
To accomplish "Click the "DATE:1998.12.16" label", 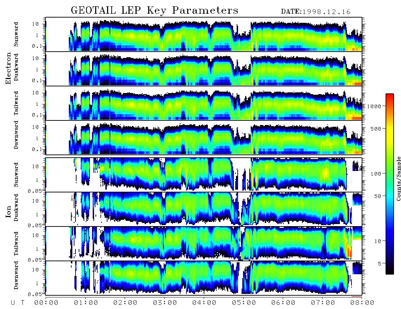I will (316, 12).
